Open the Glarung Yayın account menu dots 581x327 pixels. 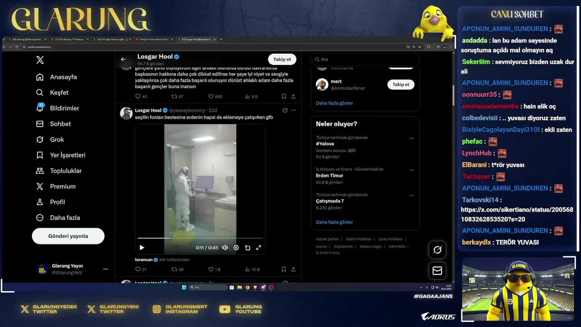[106, 269]
